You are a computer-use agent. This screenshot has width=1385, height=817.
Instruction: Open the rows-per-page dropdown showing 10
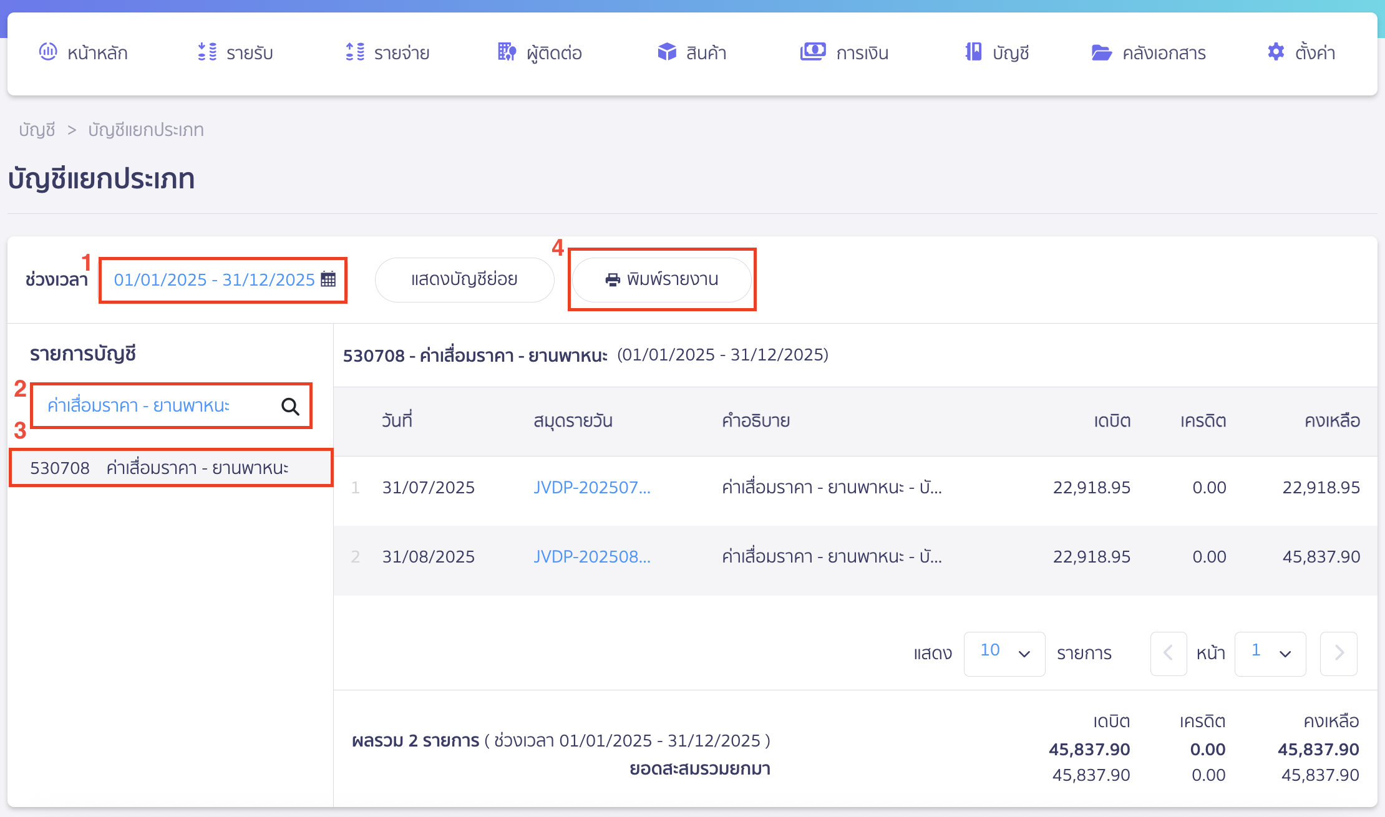point(1004,653)
